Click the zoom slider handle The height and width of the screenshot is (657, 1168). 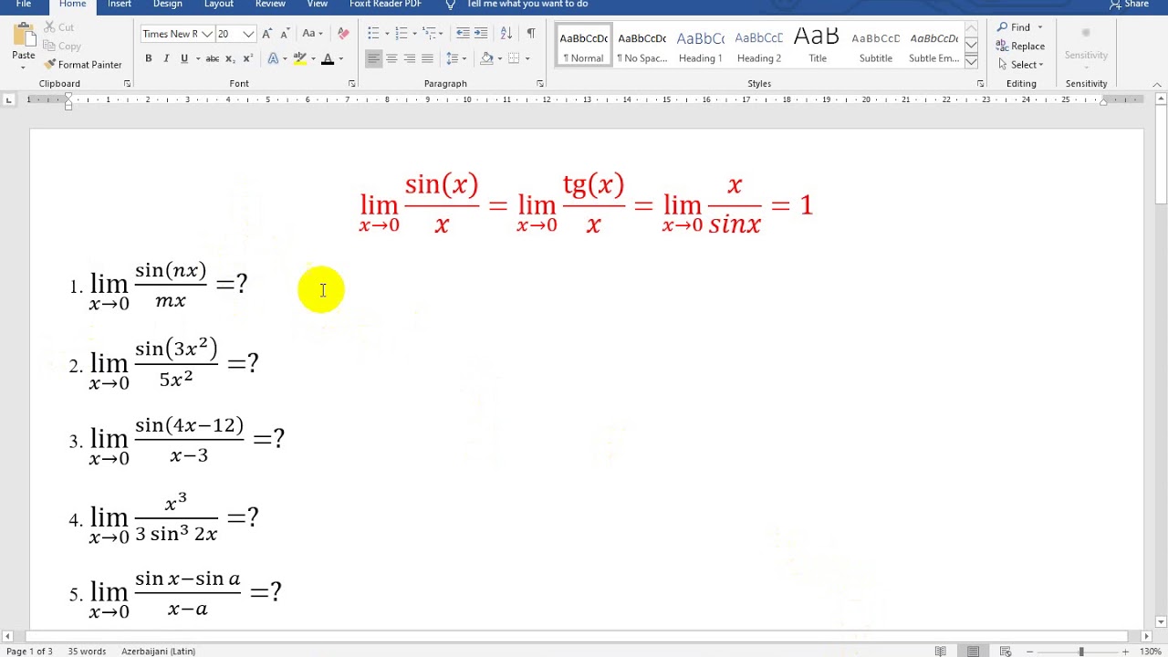[1081, 652]
